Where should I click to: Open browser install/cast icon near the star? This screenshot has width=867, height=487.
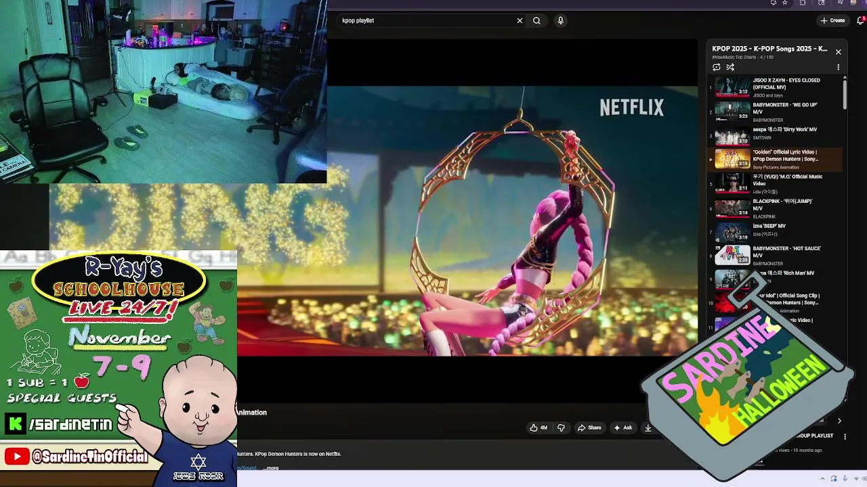point(774,3)
